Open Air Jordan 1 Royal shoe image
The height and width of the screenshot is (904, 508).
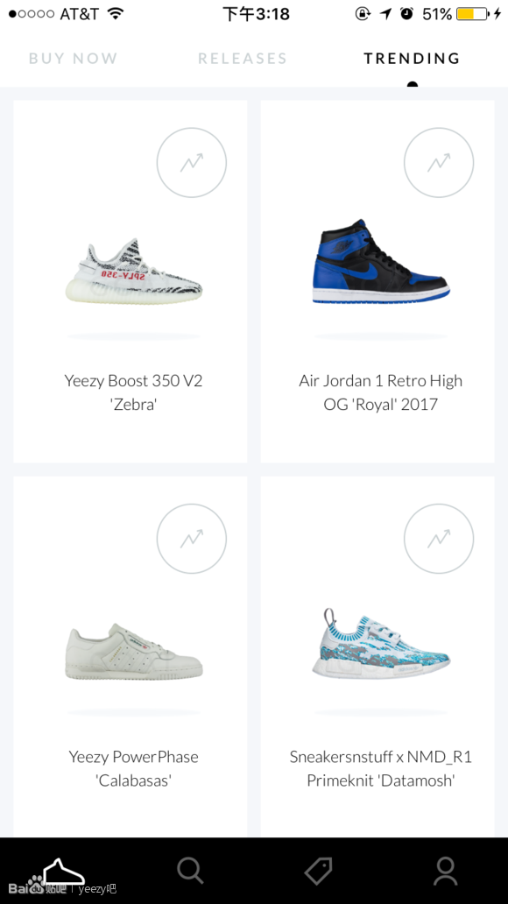381,260
